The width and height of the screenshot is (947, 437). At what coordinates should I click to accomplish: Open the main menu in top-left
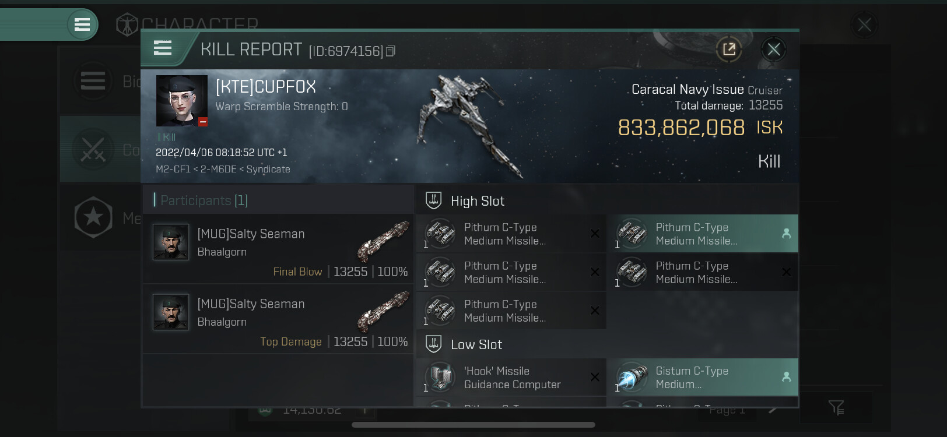[x=82, y=24]
